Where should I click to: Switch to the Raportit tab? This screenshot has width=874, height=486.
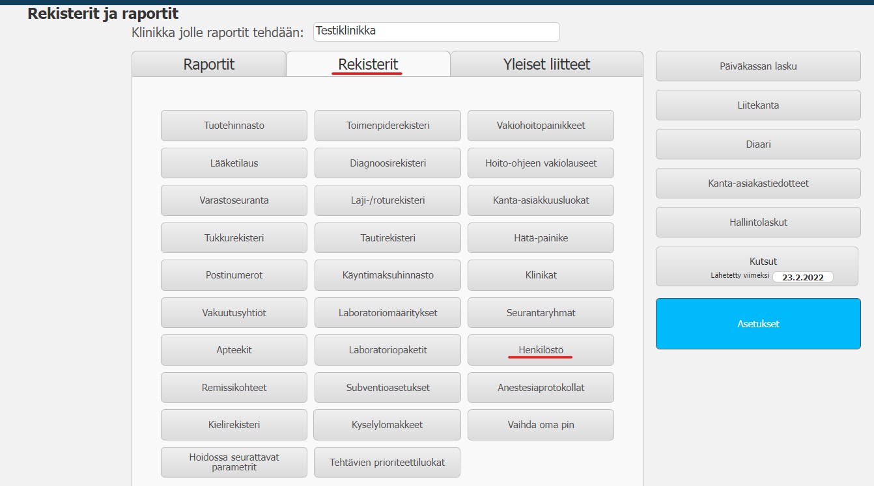coord(208,64)
